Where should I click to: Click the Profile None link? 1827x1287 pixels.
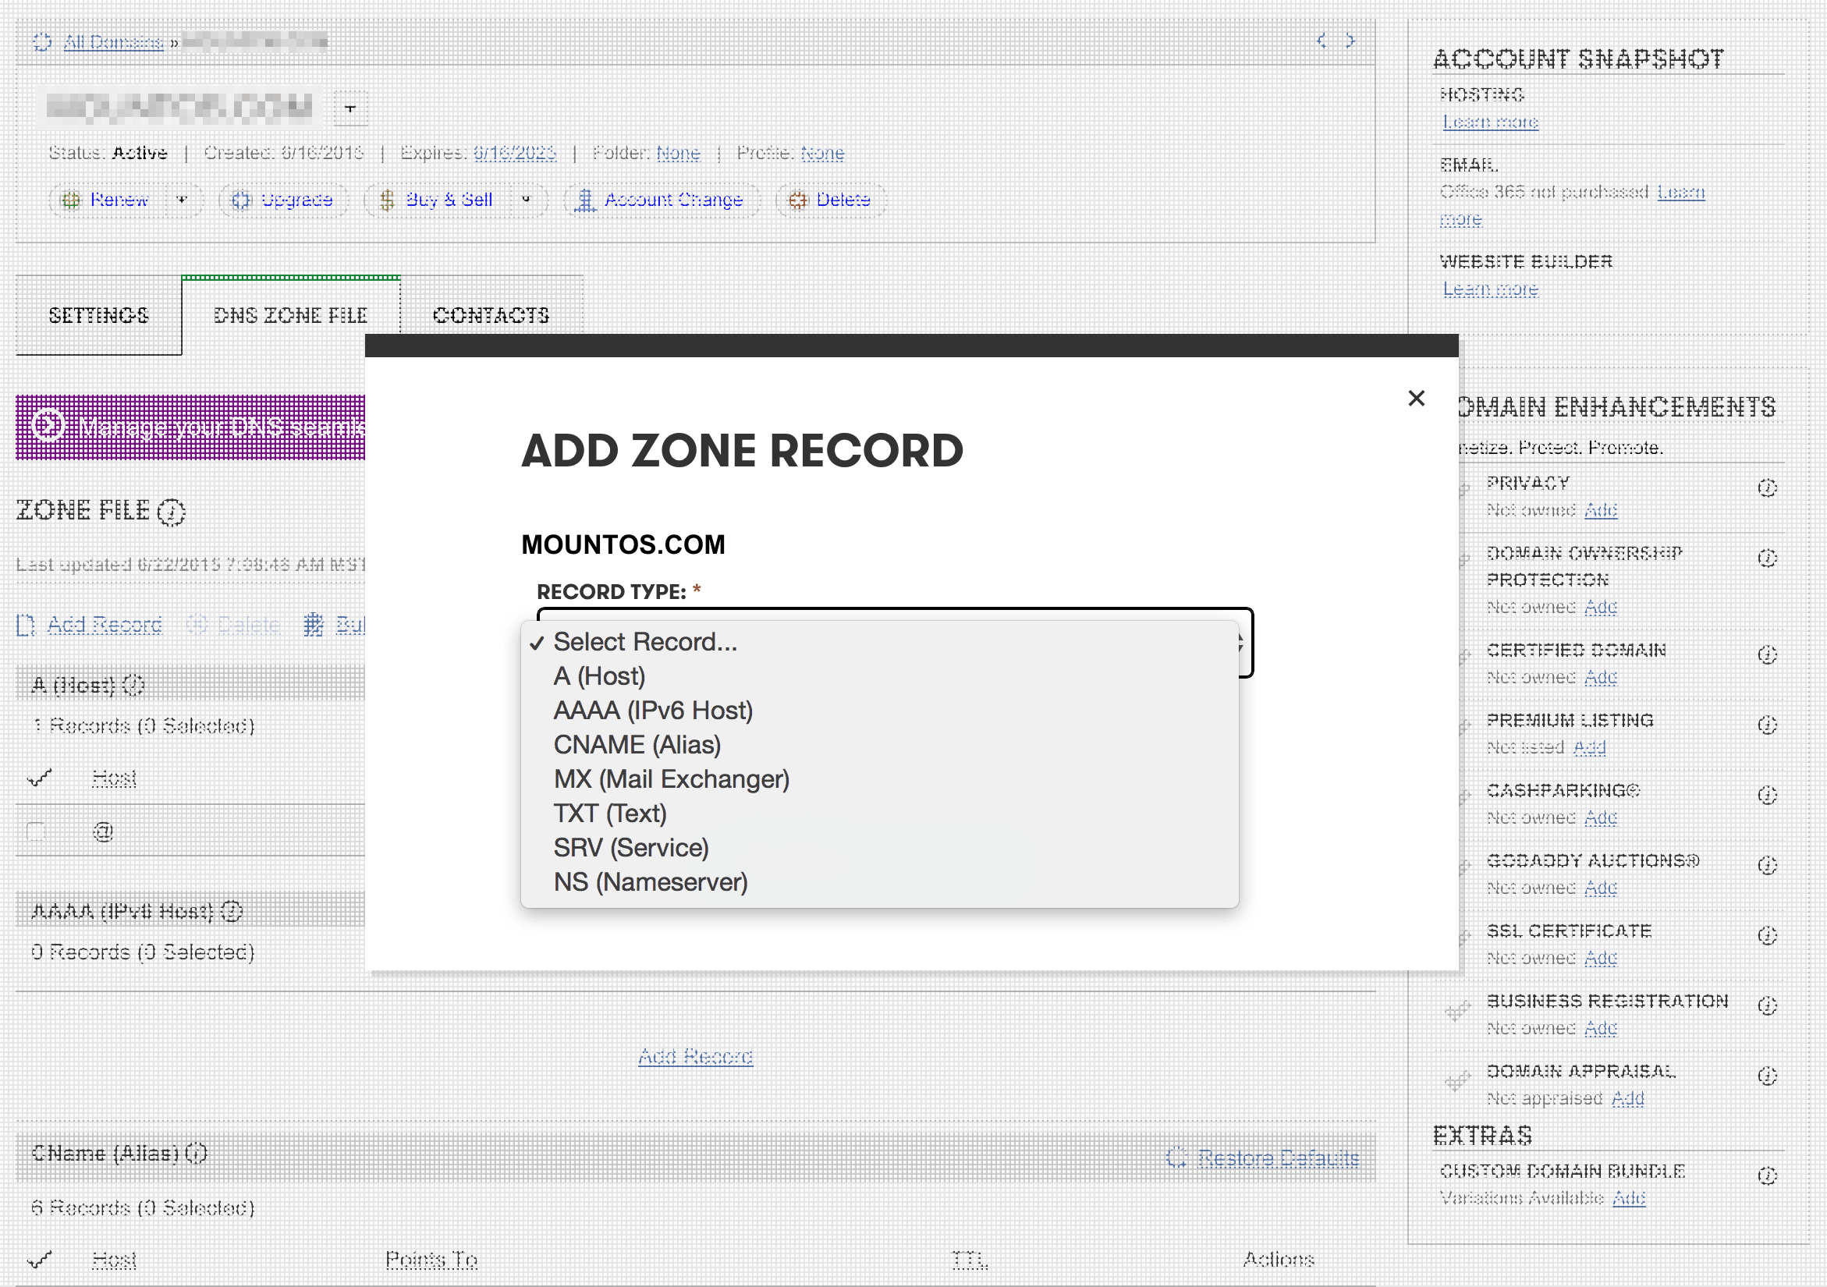point(822,153)
